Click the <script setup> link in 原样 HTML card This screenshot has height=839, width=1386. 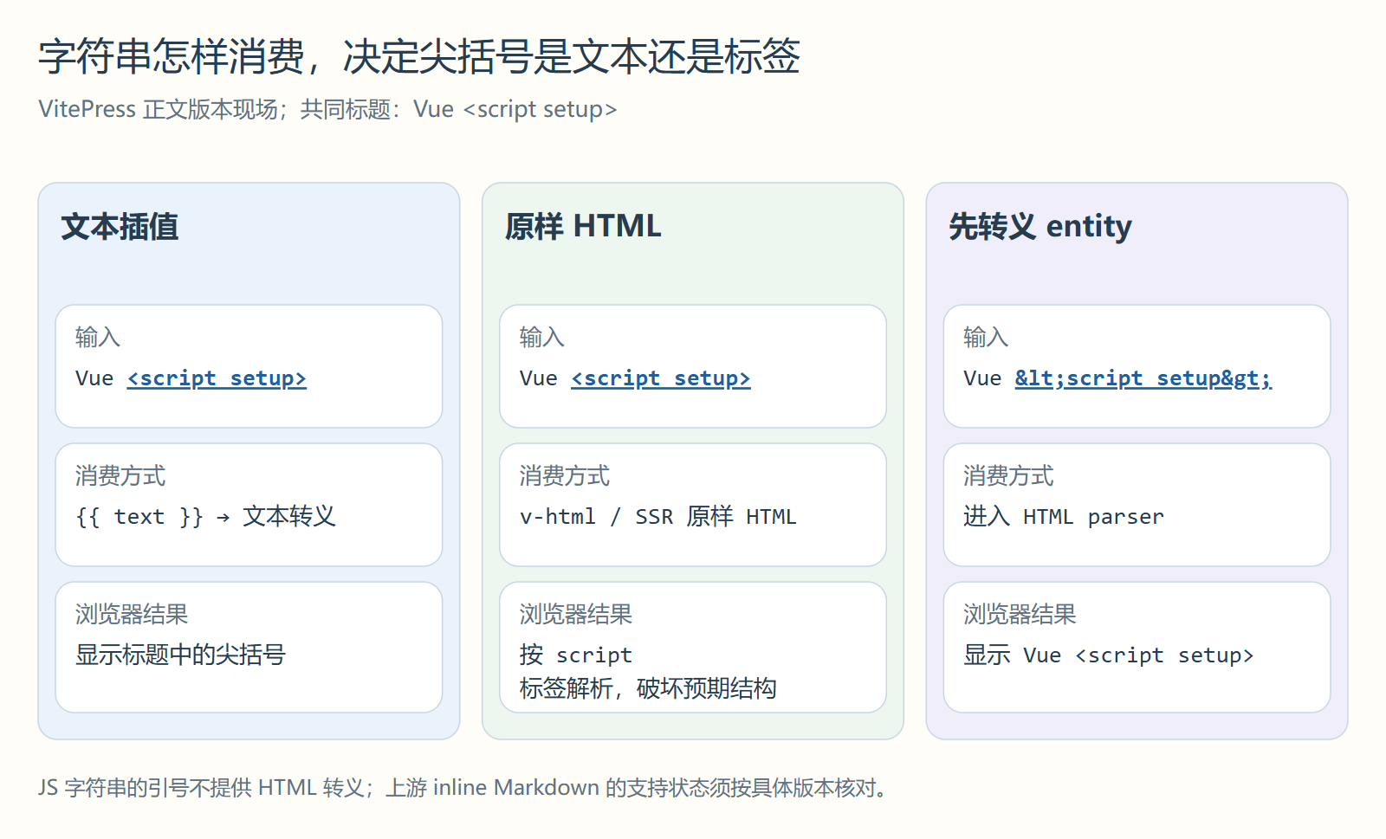pos(661,378)
